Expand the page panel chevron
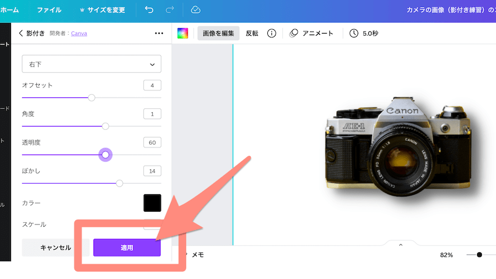Image resolution: width=496 pixels, height=279 pixels. pyautogui.click(x=401, y=245)
